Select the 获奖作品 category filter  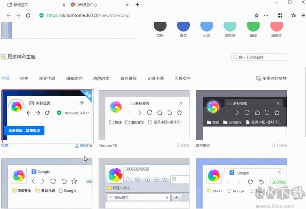point(47,78)
